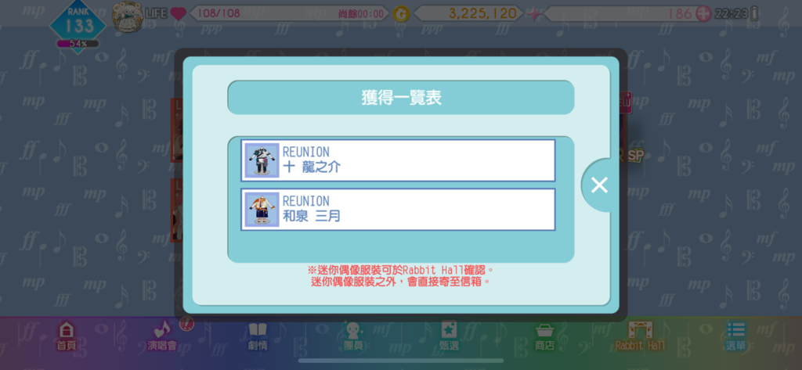Tap the player avatar next to LIFE
The height and width of the screenshot is (370, 802).
pos(127,17)
